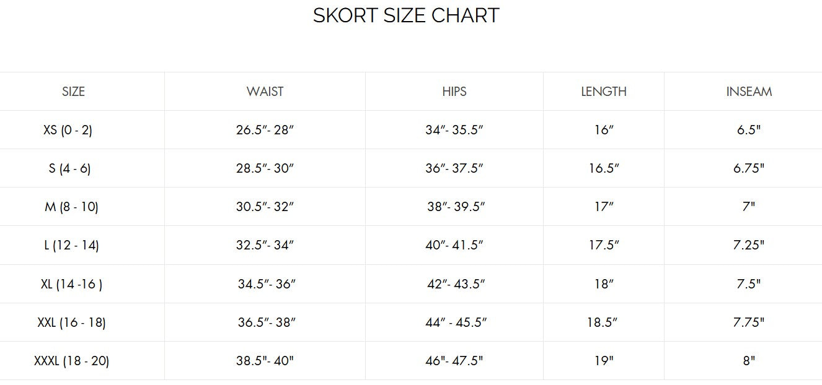The height and width of the screenshot is (385, 822).
Task: Click the WAIST column header
Action: click(265, 92)
